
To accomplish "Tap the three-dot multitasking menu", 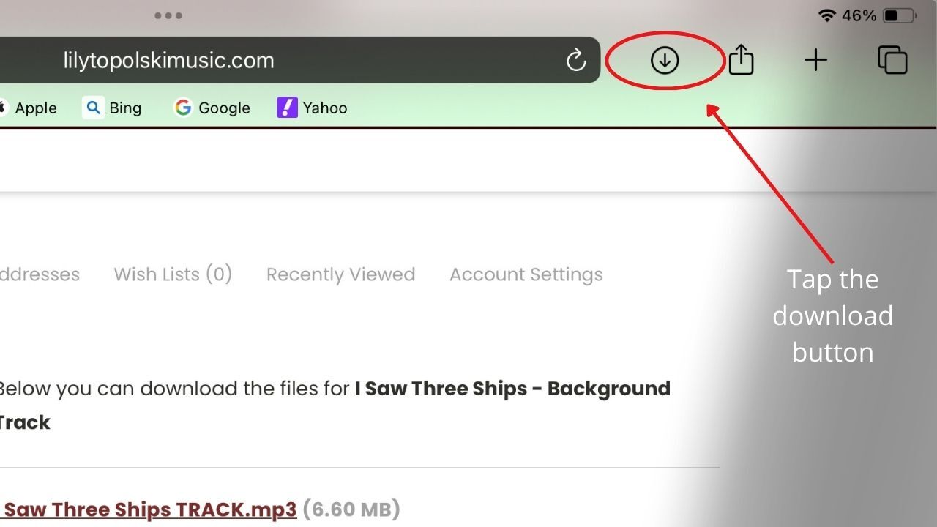I will pyautogui.click(x=168, y=15).
